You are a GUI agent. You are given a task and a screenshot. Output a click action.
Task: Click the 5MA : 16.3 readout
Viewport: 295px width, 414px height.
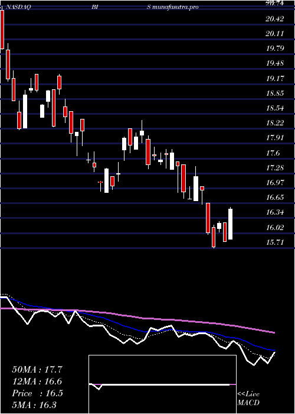point(35,405)
